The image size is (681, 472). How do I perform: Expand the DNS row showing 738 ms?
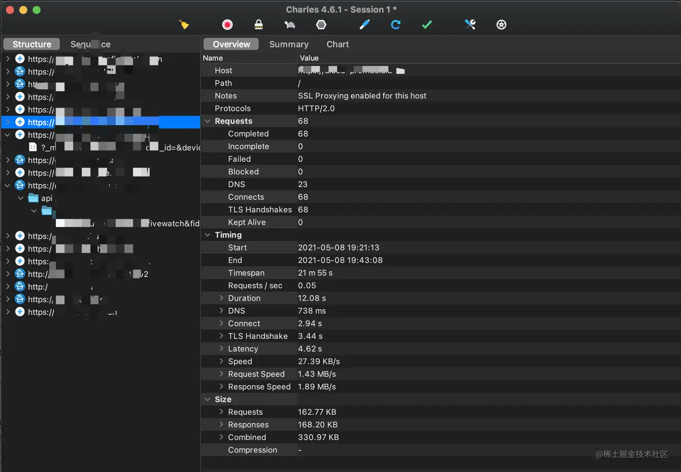221,311
